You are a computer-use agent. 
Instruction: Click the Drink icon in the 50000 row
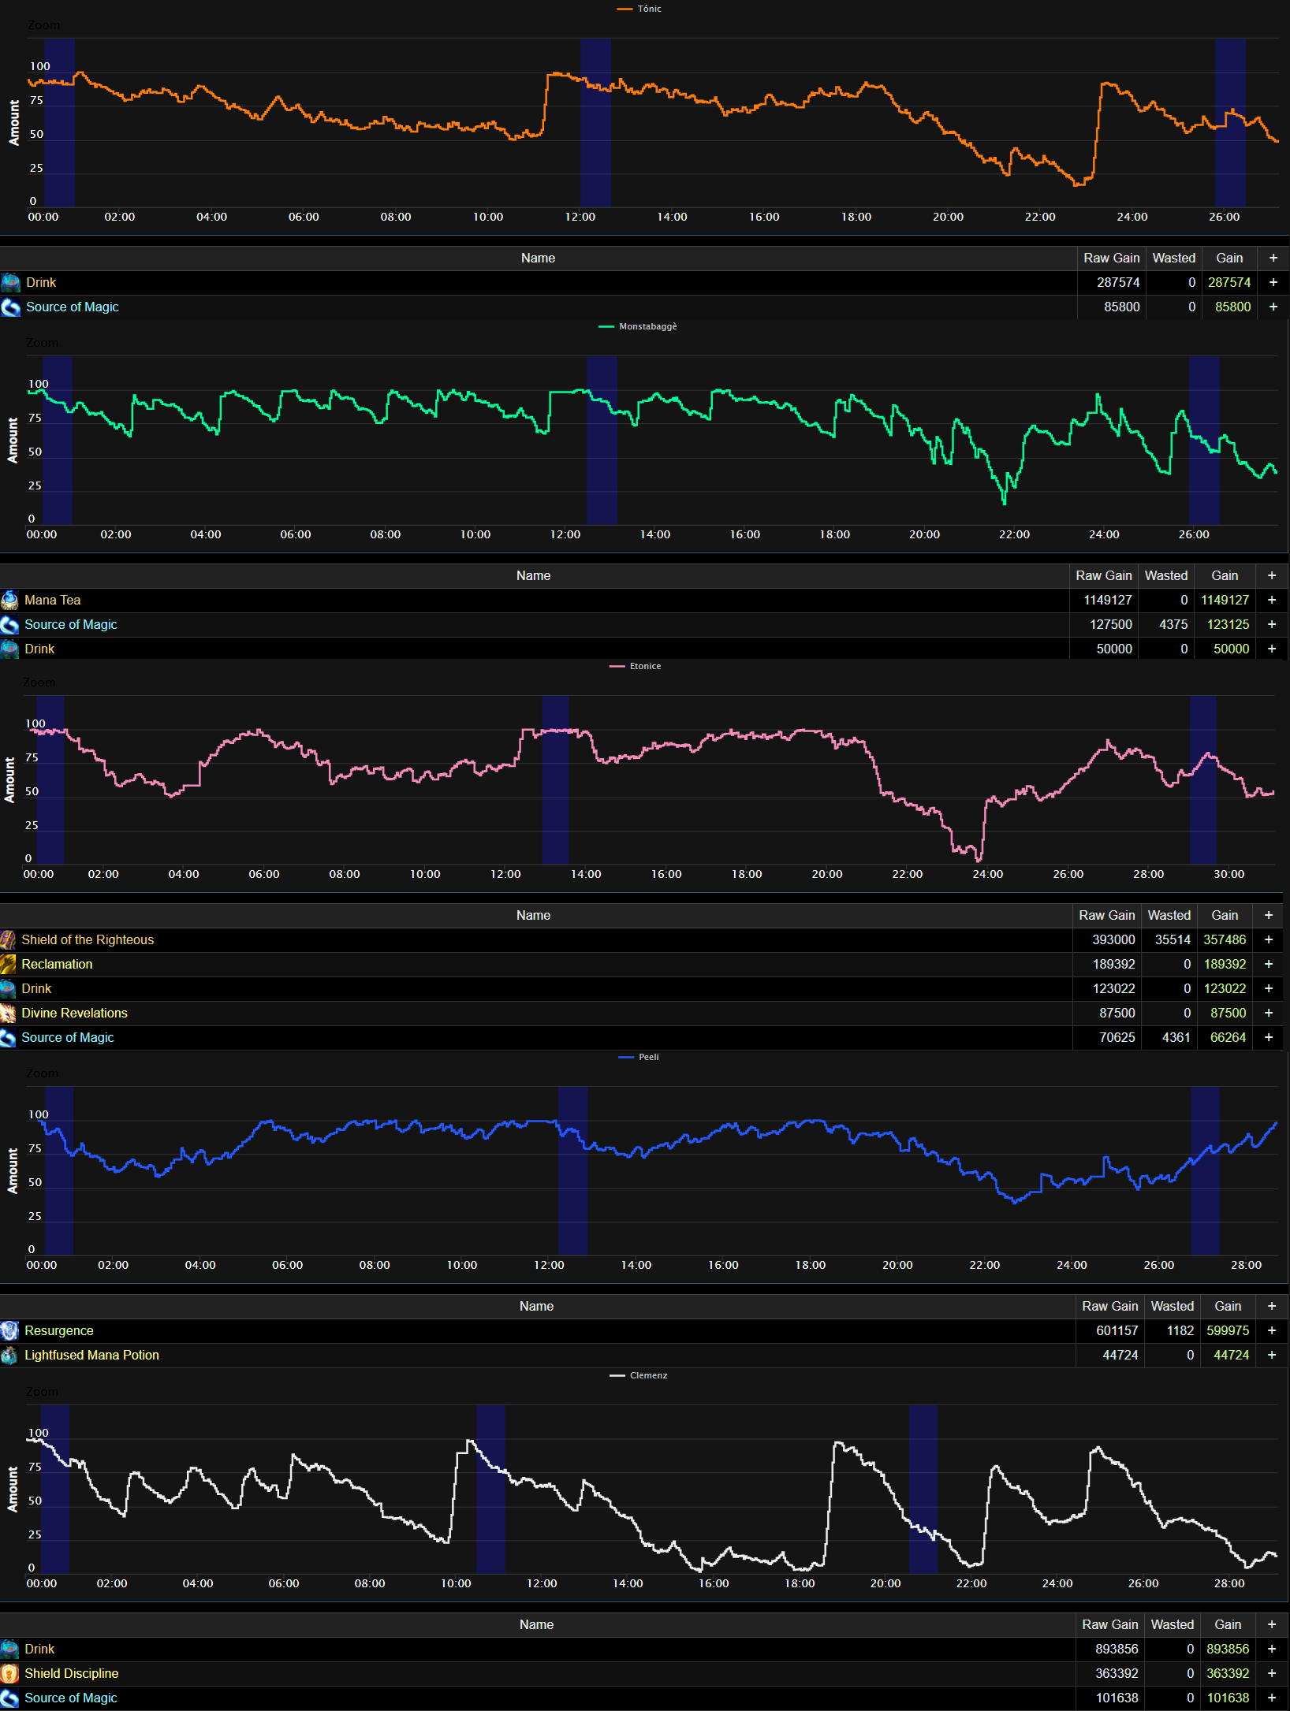click(x=9, y=649)
